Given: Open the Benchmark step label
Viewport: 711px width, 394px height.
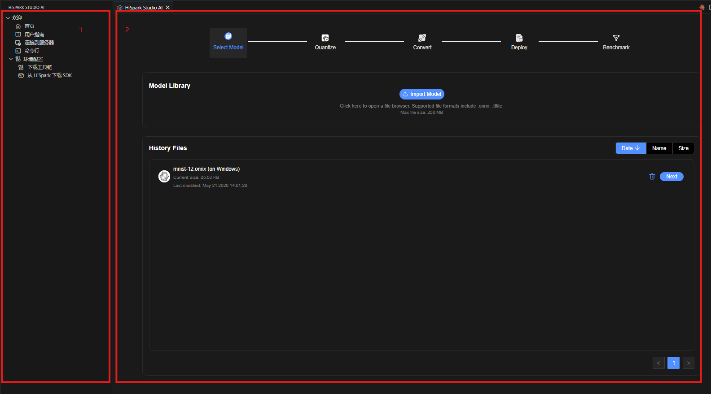Looking at the screenshot, I should (616, 48).
